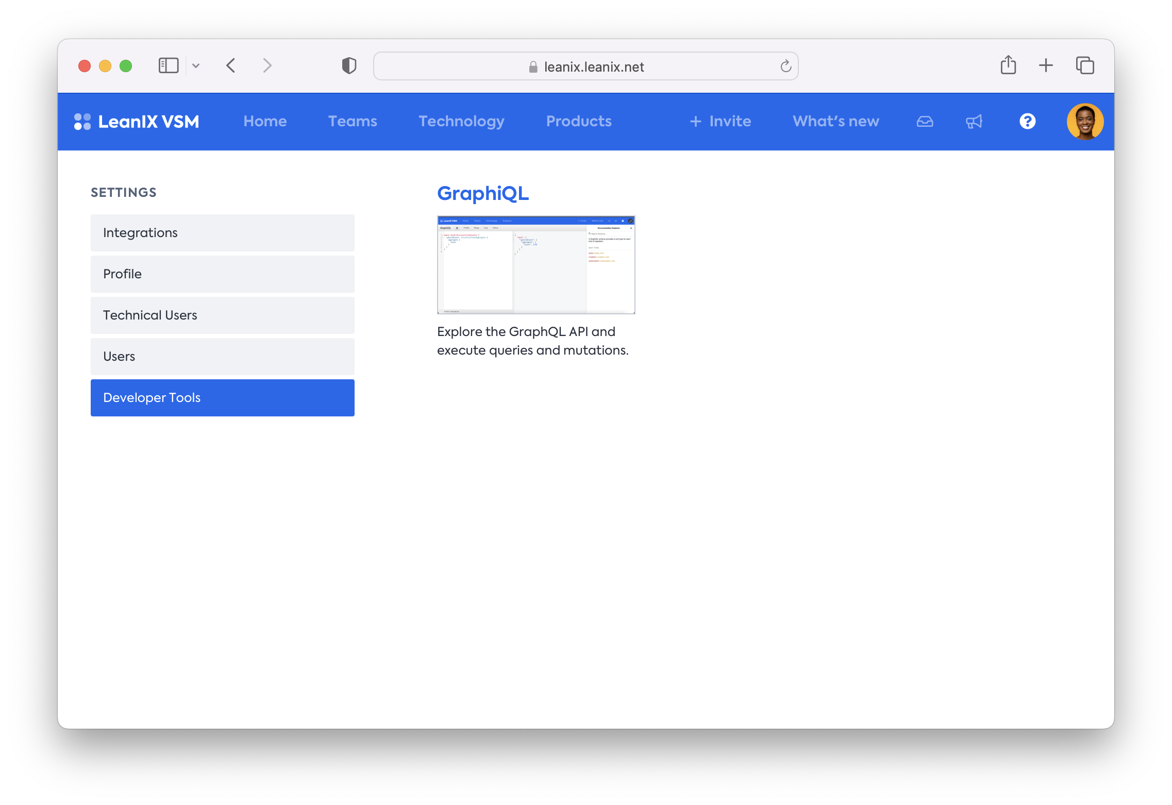Open a new tab with plus icon
This screenshot has width=1172, height=805.
(1046, 65)
